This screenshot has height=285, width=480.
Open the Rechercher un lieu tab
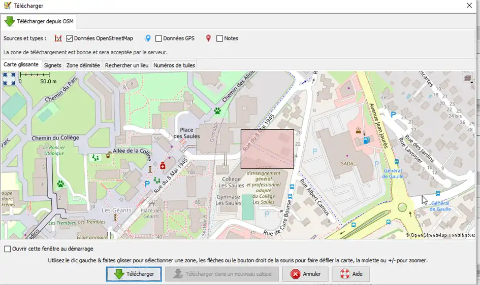[126, 65]
